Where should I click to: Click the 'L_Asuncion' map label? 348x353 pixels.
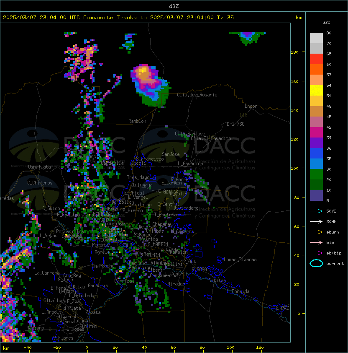pos(190,164)
